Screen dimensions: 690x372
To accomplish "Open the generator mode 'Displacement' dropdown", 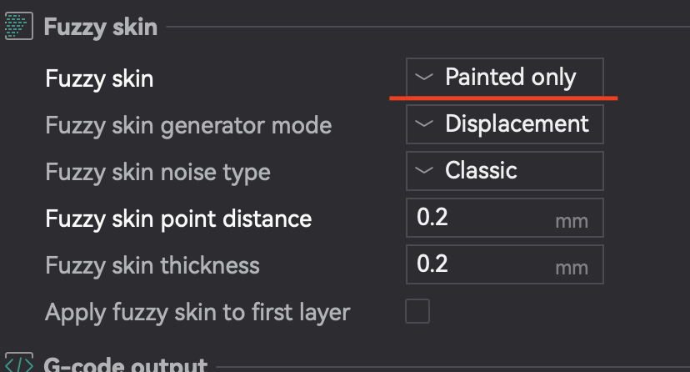I will pos(505,124).
